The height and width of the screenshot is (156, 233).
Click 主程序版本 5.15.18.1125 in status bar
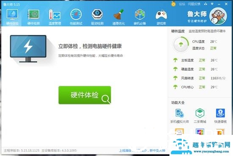click(22, 151)
